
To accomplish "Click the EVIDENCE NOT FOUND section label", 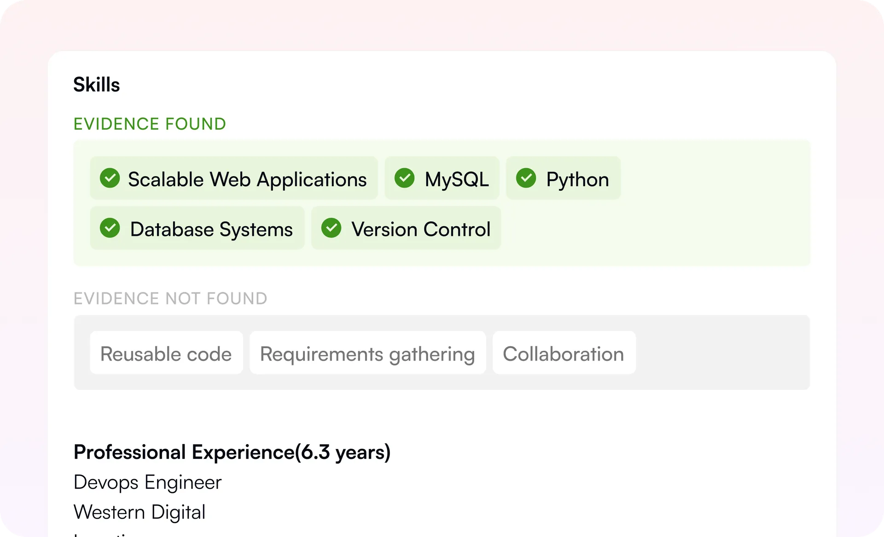I will 170,299.
